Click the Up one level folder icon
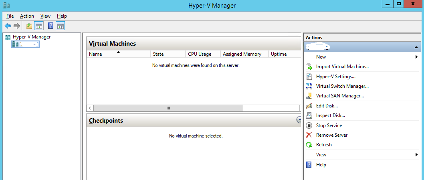Viewport: 424px width, 180px height. tap(29, 26)
